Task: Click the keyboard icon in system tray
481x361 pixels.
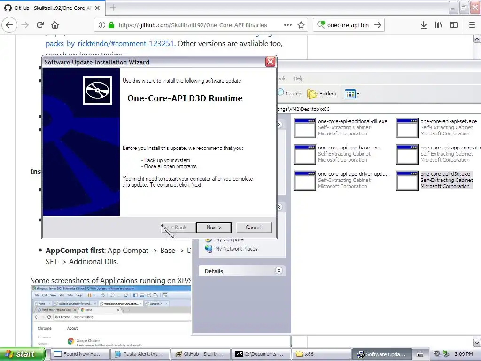Action: pyautogui.click(x=419, y=354)
